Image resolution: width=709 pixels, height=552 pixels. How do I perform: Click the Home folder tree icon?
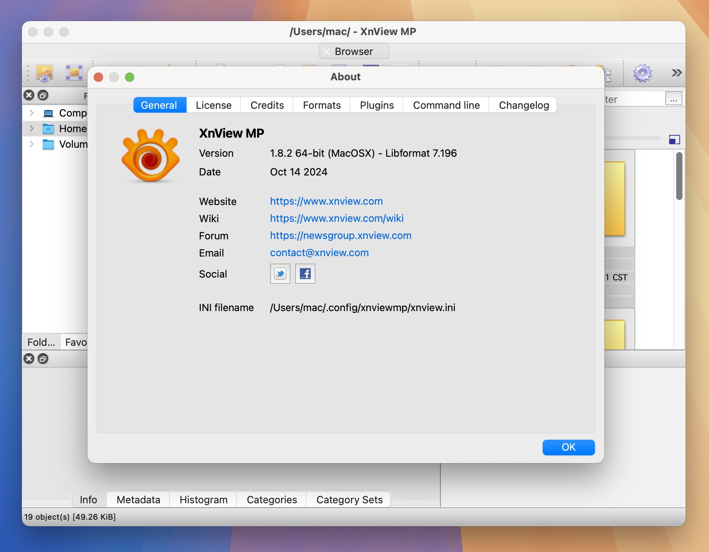click(x=48, y=129)
